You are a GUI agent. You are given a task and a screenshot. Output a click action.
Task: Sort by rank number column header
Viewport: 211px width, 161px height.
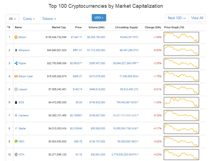pos(9,27)
